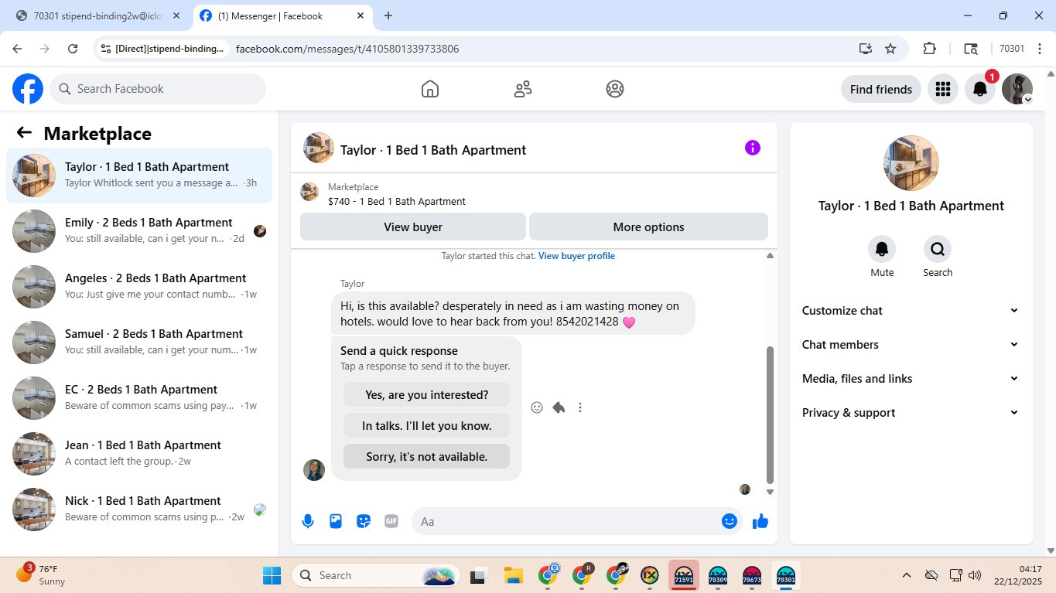Click the browser address bar URL
Image resolution: width=1056 pixels, height=593 pixels.
[x=347, y=49]
